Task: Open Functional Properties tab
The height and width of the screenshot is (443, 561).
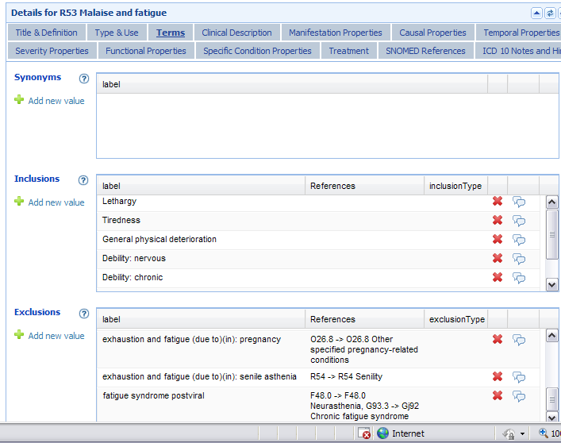Action: pyautogui.click(x=146, y=51)
